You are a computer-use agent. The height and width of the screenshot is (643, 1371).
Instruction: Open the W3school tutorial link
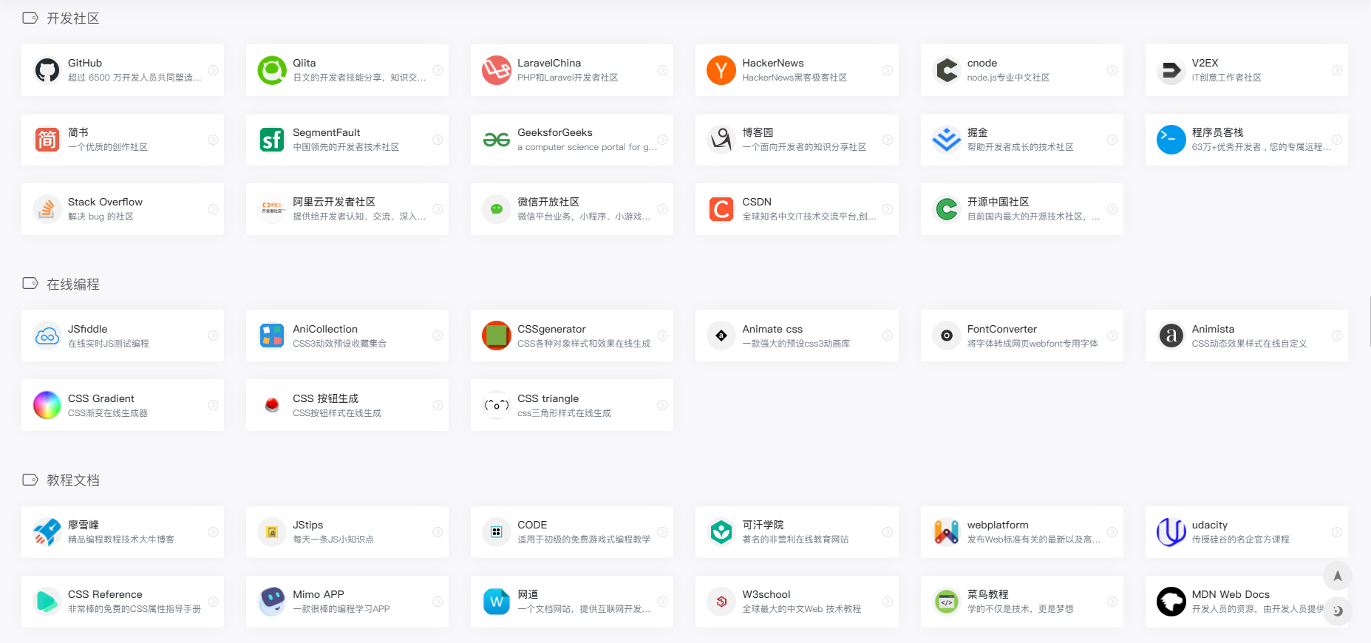click(796, 602)
